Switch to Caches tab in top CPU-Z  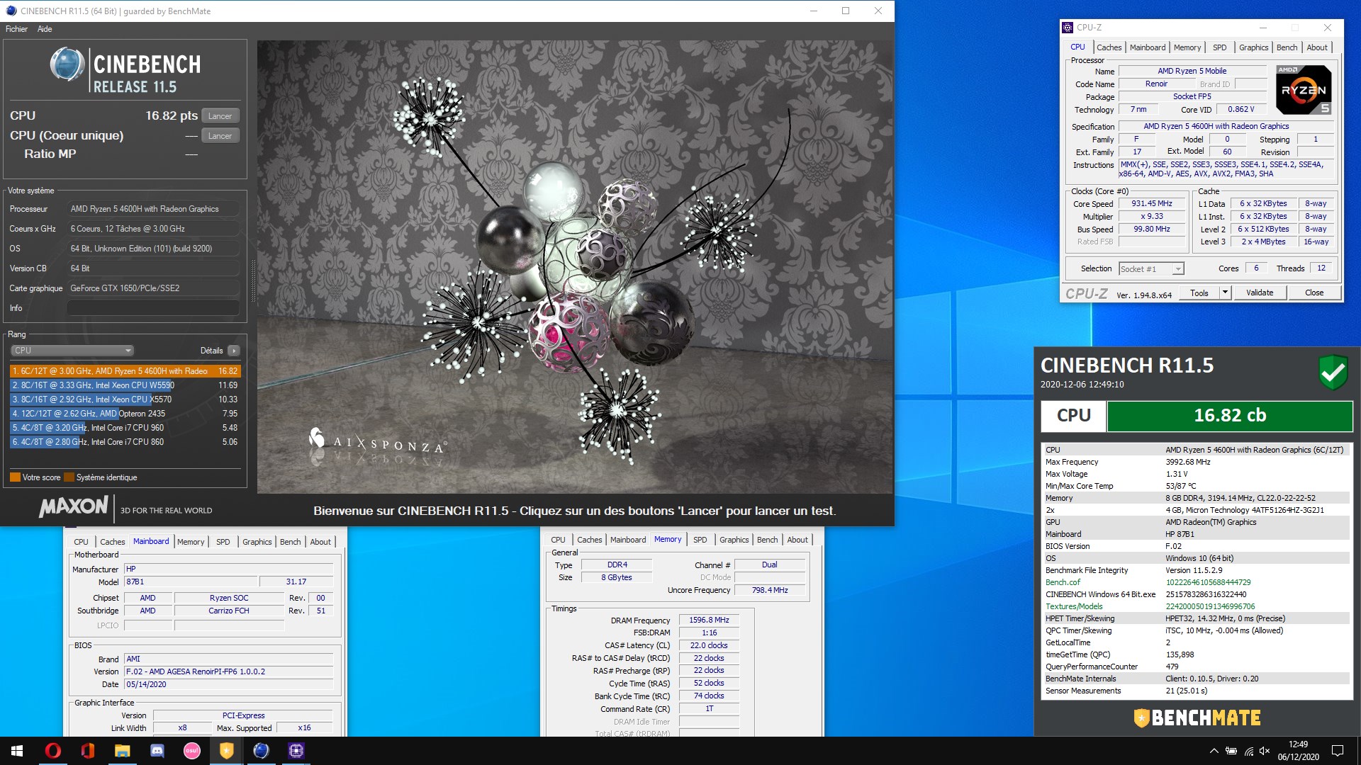[x=1109, y=47]
